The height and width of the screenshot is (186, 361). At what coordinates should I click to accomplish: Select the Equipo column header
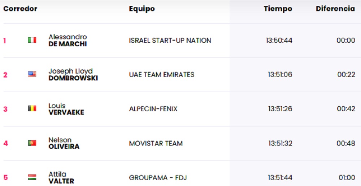142,9
